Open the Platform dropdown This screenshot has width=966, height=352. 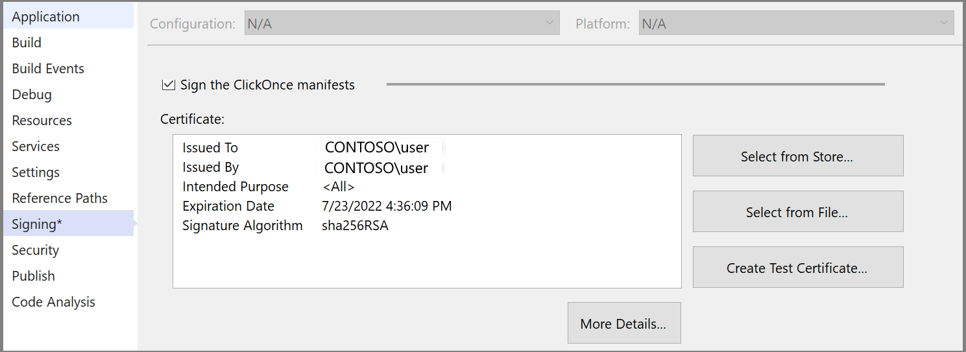[x=796, y=24]
